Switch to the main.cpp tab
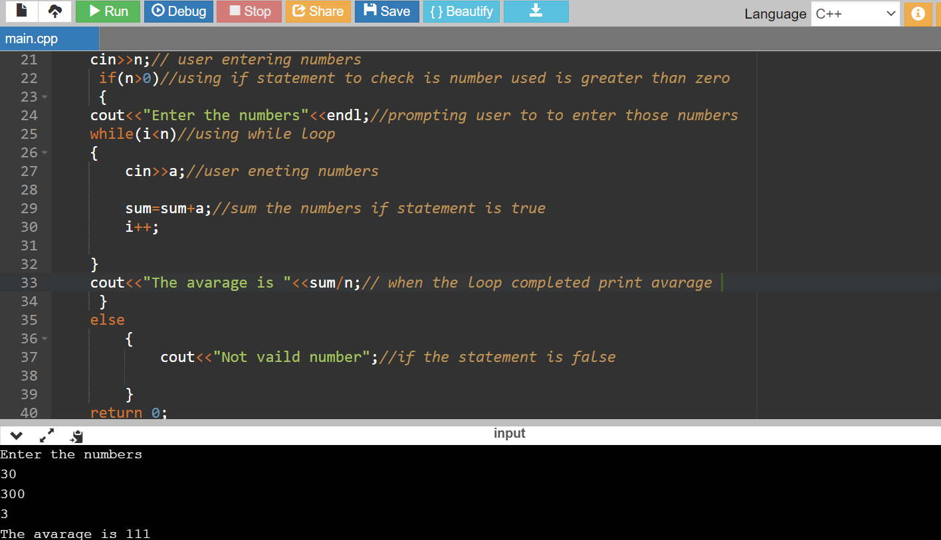This screenshot has height=540, width=941. 49,38
